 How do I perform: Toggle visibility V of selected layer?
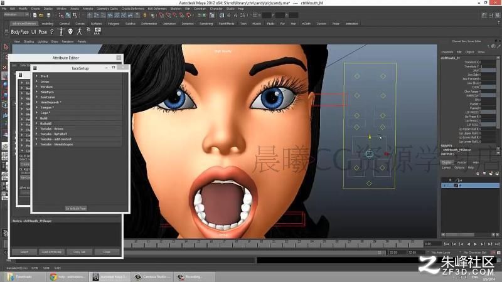(444, 185)
